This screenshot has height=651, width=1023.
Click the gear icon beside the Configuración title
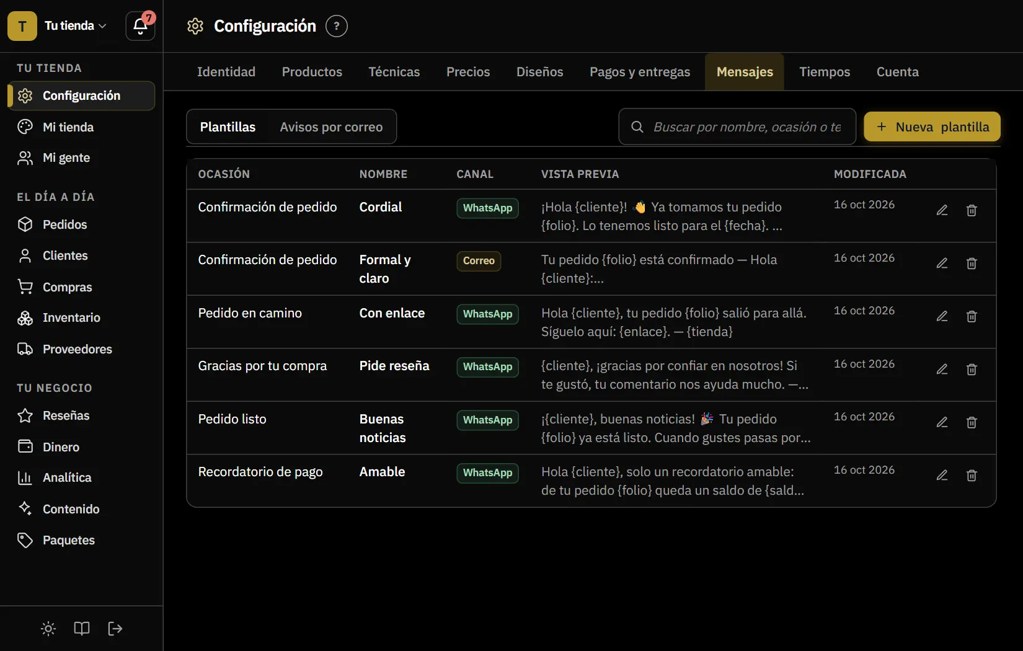pos(195,26)
